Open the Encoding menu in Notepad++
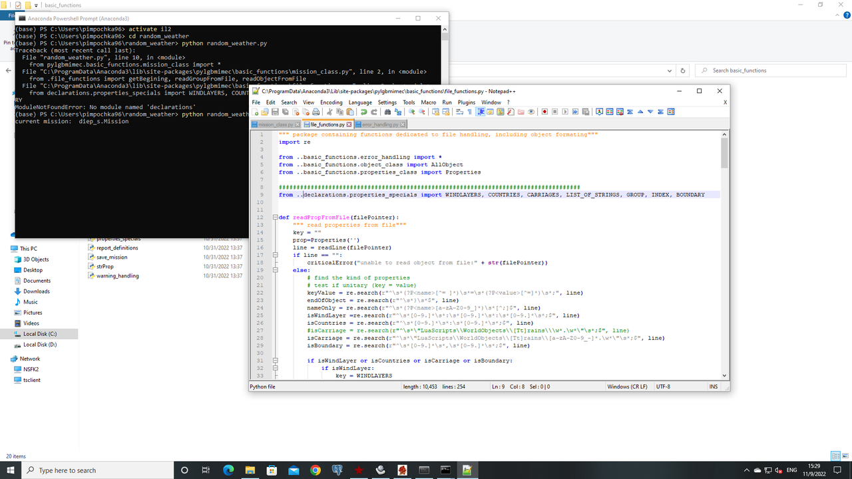Image resolution: width=852 pixels, height=479 pixels. (331, 102)
